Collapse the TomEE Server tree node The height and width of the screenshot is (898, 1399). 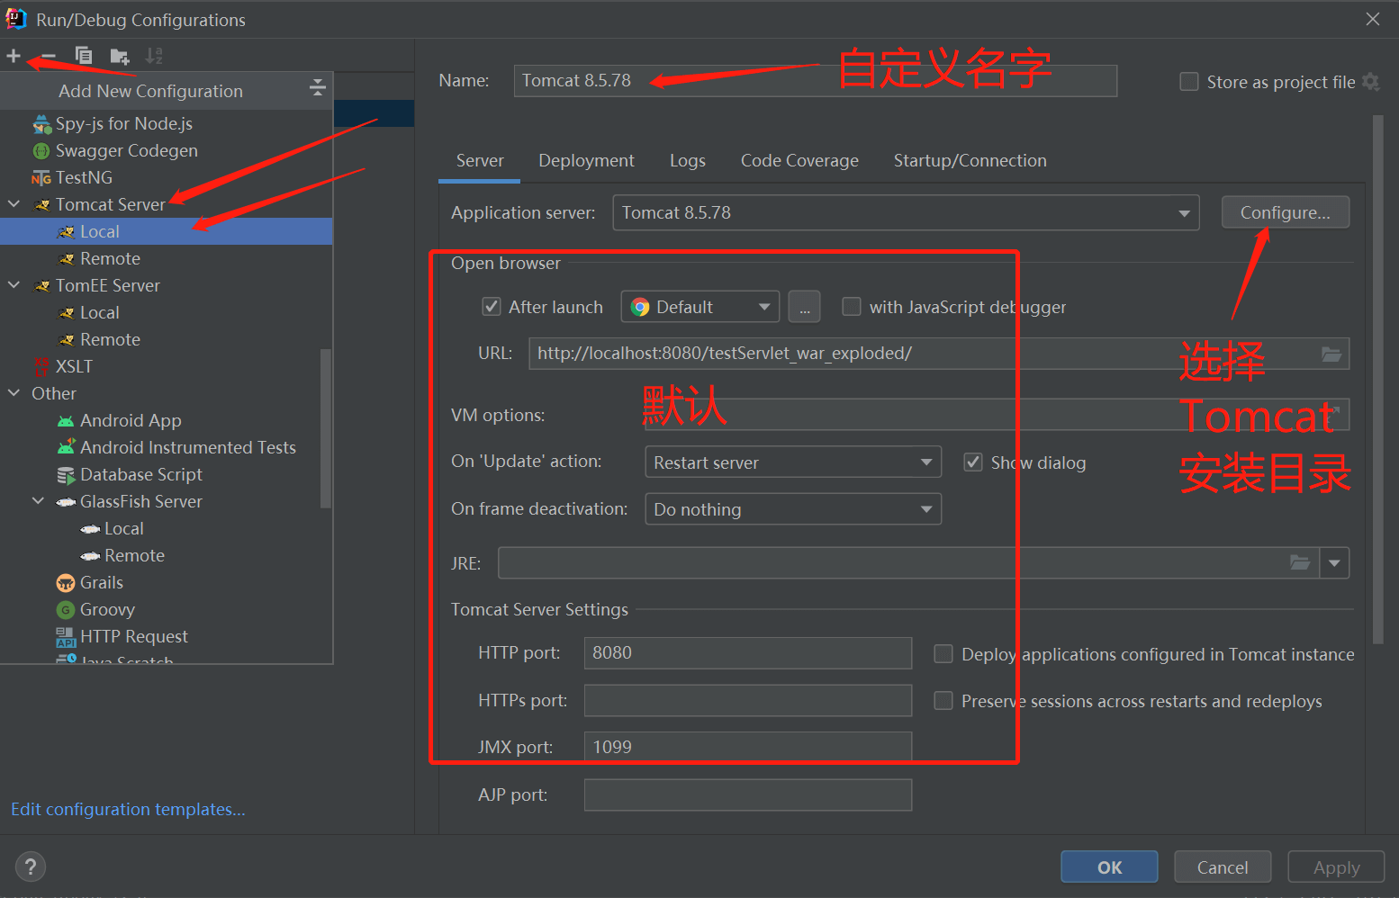(x=14, y=285)
